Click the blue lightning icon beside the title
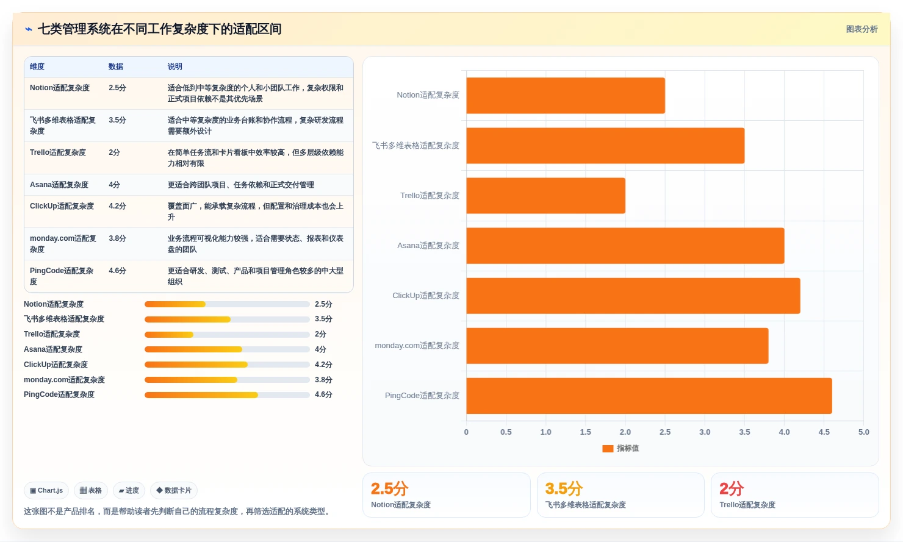Viewport: 903px width, 542px height. coord(28,29)
